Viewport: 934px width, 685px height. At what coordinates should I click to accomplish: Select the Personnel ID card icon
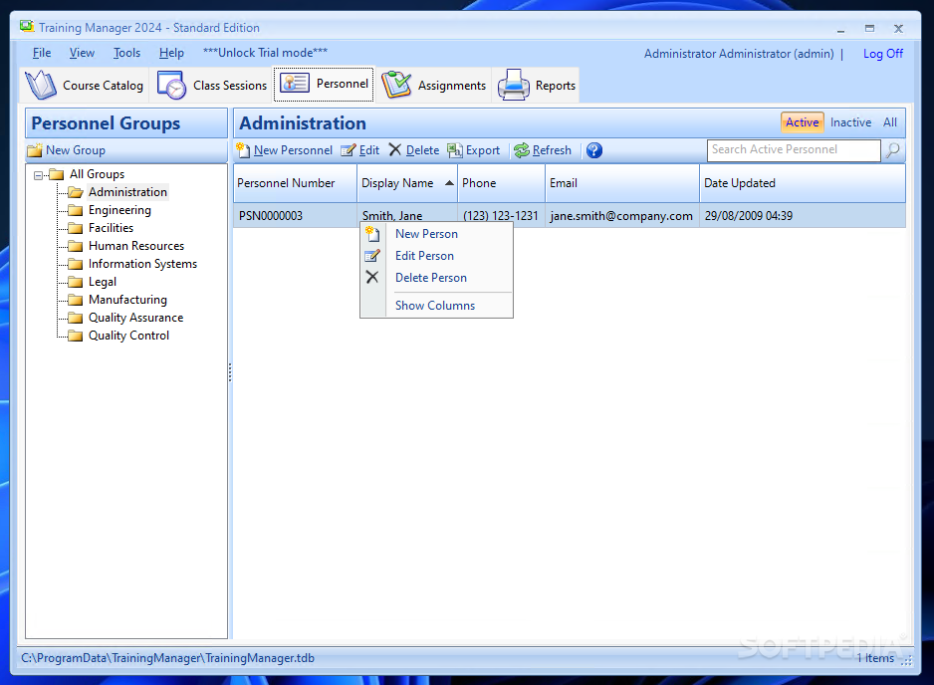tap(295, 83)
